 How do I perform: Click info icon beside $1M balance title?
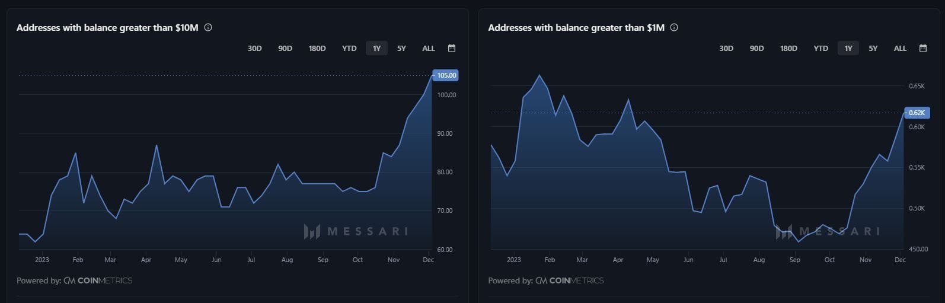(674, 27)
